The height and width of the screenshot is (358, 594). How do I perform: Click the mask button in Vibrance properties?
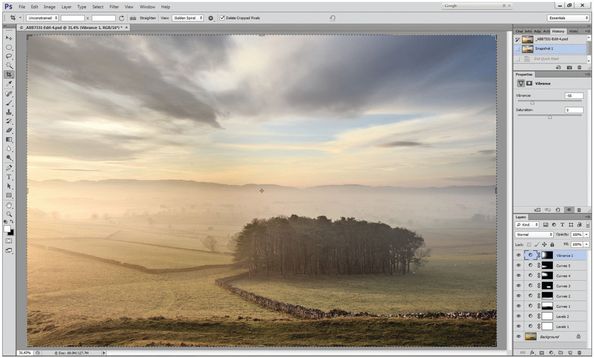coord(529,83)
